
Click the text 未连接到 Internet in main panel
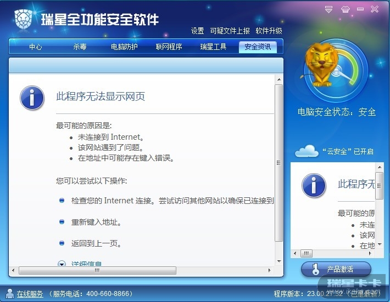(110, 137)
